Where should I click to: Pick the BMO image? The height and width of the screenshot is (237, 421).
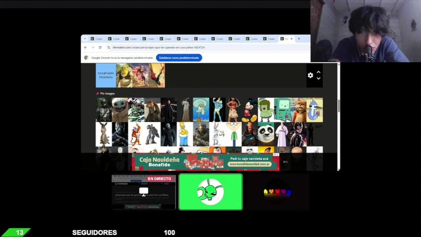pyautogui.click(x=282, y=110)
